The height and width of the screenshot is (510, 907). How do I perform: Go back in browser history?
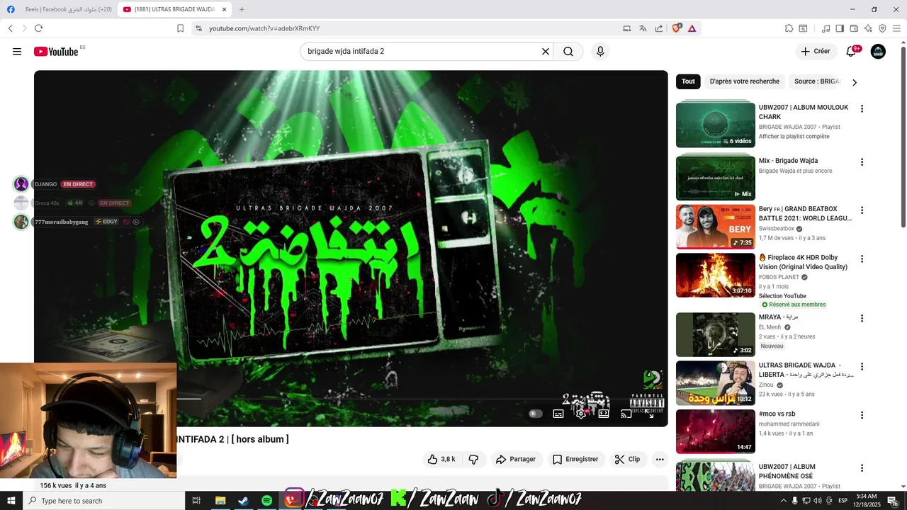click(10, 28)
